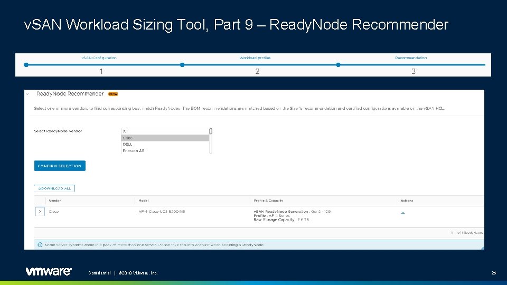Click the Profile : AF-4 Series text

pyautogui.click(x=271, y=215)
